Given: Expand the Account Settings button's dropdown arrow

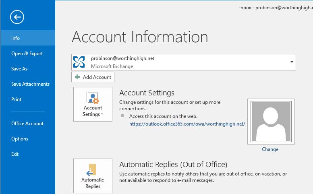Looking at the screenshot, I should pos(102,114).
